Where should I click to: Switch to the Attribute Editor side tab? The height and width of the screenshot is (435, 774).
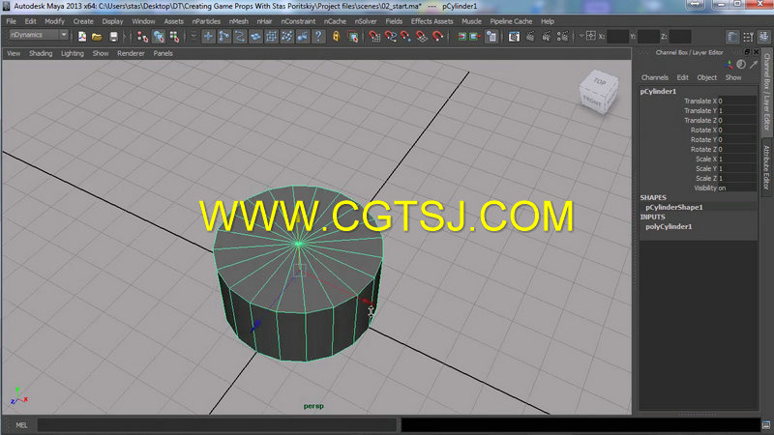pyautogui.click(x=766, y=166)
